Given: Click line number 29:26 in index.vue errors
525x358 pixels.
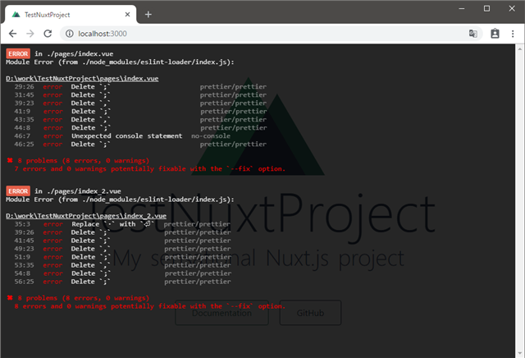Looking at the screenshot, I should click(24, 87).
